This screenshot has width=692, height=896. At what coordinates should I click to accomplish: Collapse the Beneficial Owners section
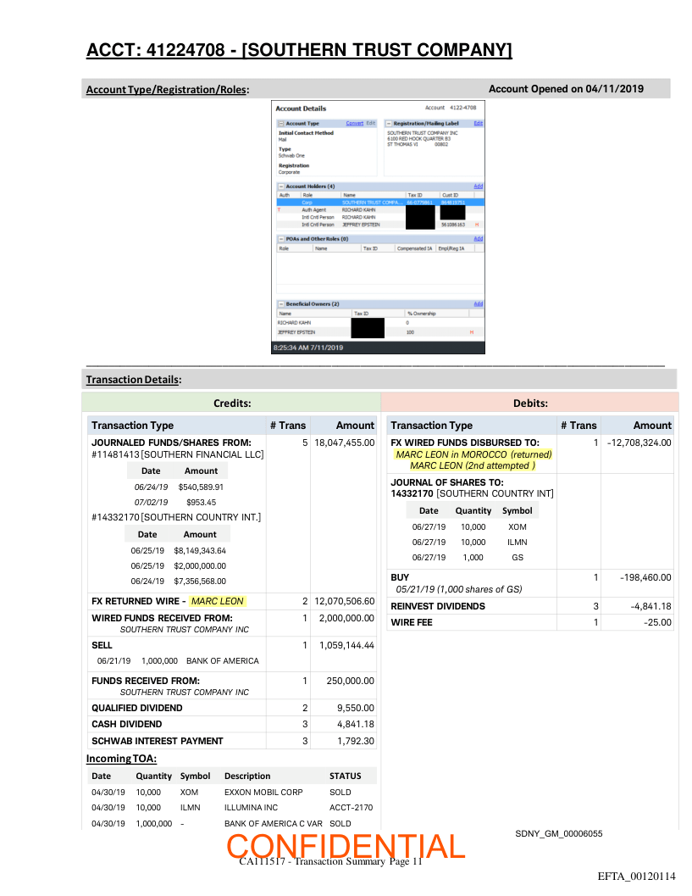pyautogui.click(x=281, y=303)
